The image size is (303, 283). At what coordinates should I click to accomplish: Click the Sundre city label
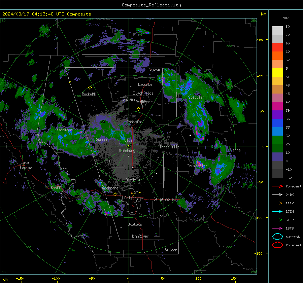click(102, 139)
